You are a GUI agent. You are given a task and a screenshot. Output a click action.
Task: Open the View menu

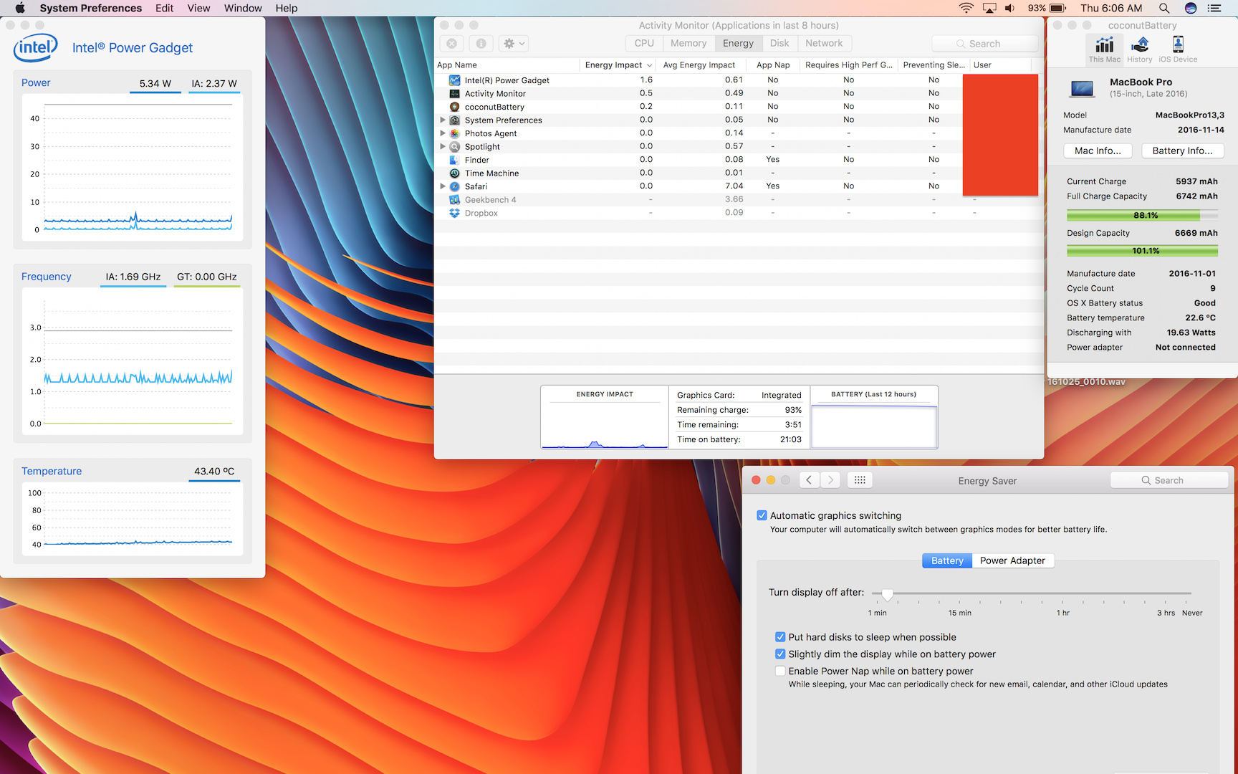click(x=198, y=8)
